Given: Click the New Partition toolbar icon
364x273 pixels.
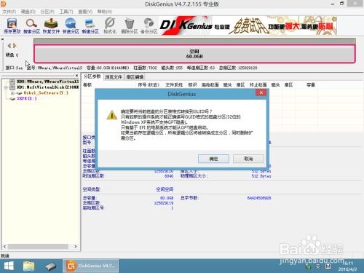Looking at the screenshot, I should coord(90,25).
